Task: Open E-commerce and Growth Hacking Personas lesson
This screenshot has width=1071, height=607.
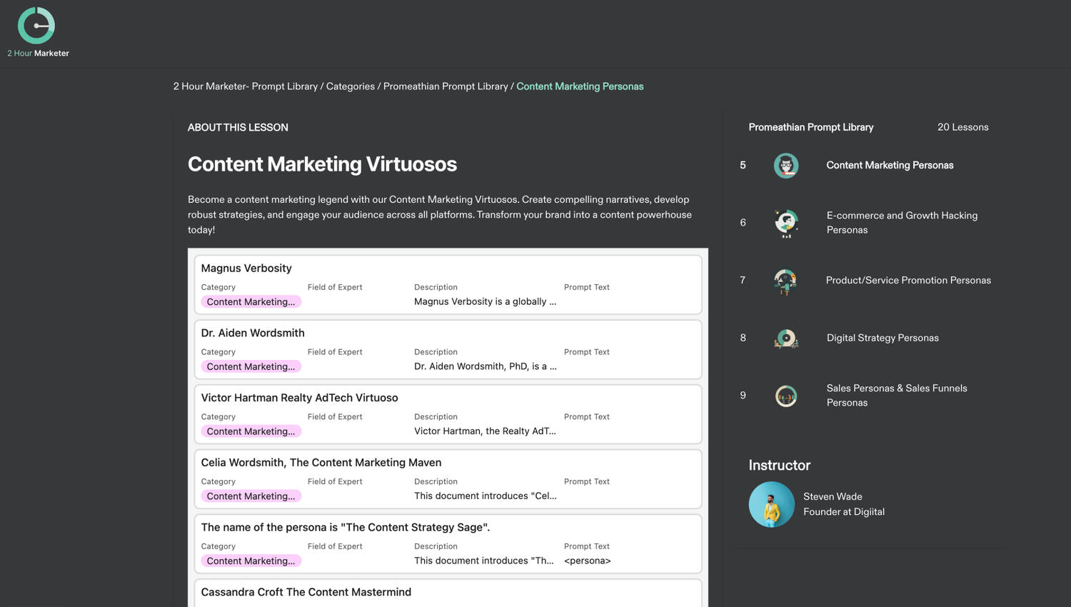Action: 901,223
